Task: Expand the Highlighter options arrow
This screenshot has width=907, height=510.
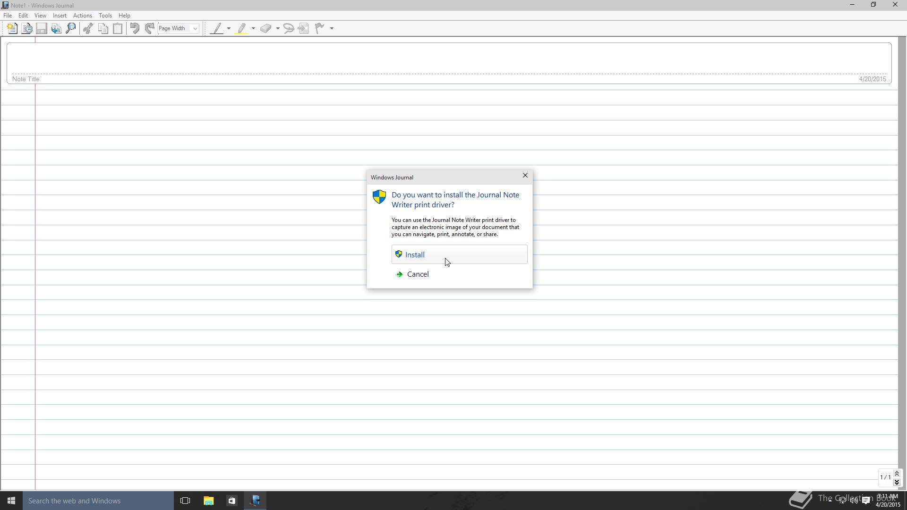Action: (x=253, y=28)
